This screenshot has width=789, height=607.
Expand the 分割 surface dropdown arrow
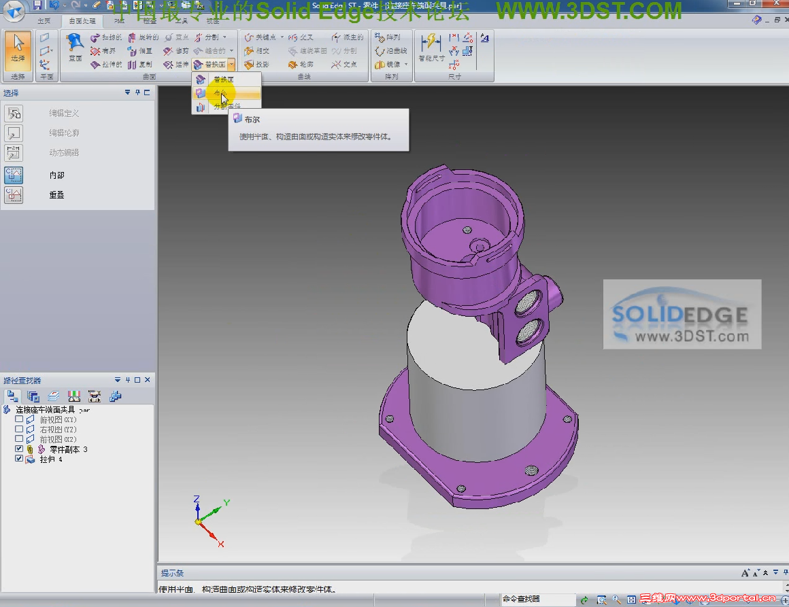click(224, 37)
